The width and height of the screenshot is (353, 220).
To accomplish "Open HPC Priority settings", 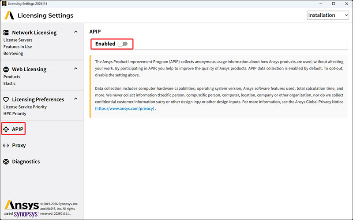I will 15,114.
